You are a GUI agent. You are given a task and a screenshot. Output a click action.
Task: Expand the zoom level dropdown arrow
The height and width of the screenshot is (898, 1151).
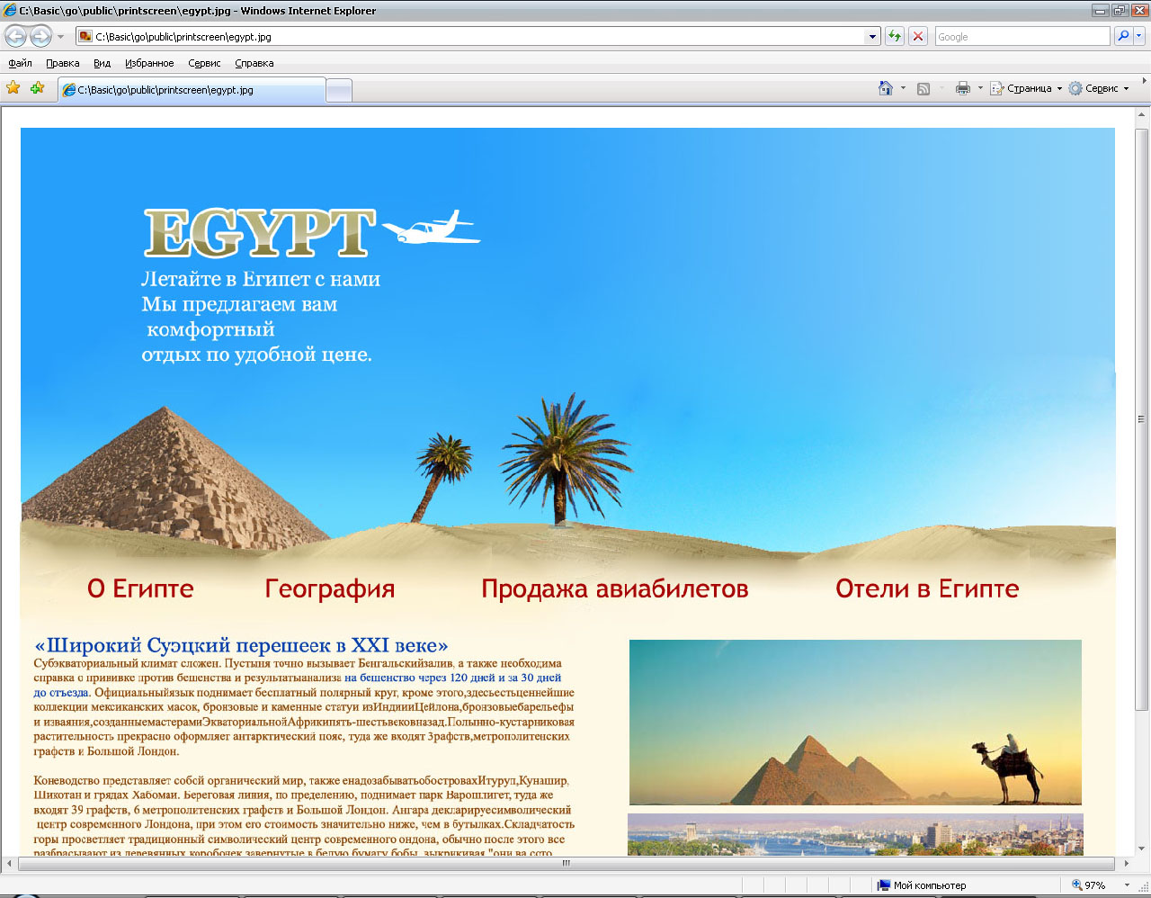[1127, 885]
